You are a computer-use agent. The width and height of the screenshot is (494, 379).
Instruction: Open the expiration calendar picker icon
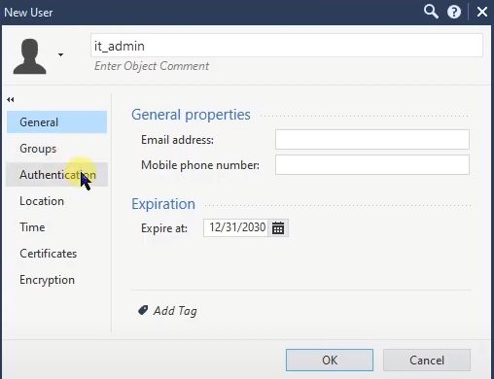point(278,228)
